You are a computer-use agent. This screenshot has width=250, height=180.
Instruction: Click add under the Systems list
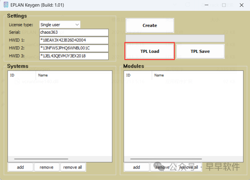tap(20, 167)
